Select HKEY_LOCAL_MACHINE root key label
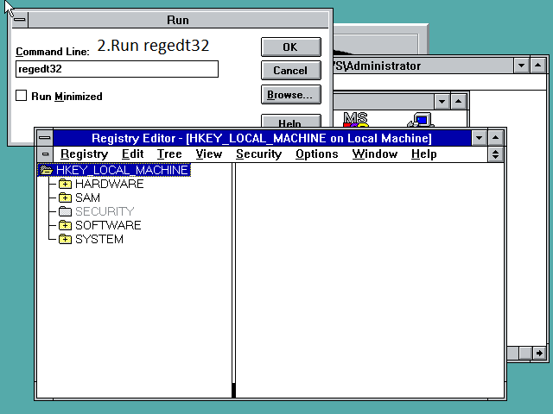553x414 pixels. click(122, 170)
